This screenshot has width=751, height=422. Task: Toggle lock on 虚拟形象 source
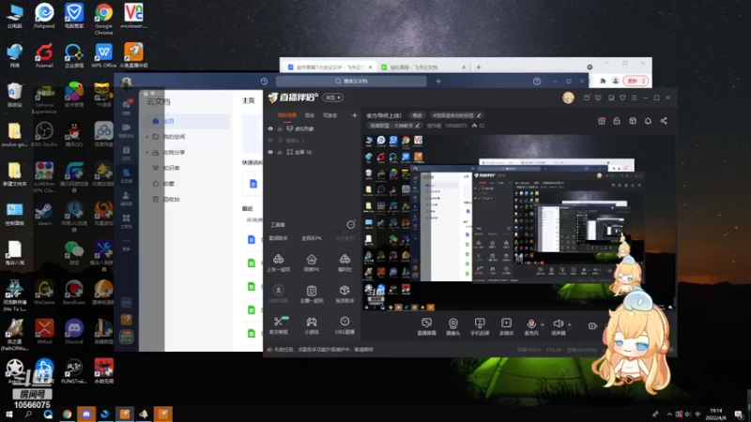click(x=280, y=128)
